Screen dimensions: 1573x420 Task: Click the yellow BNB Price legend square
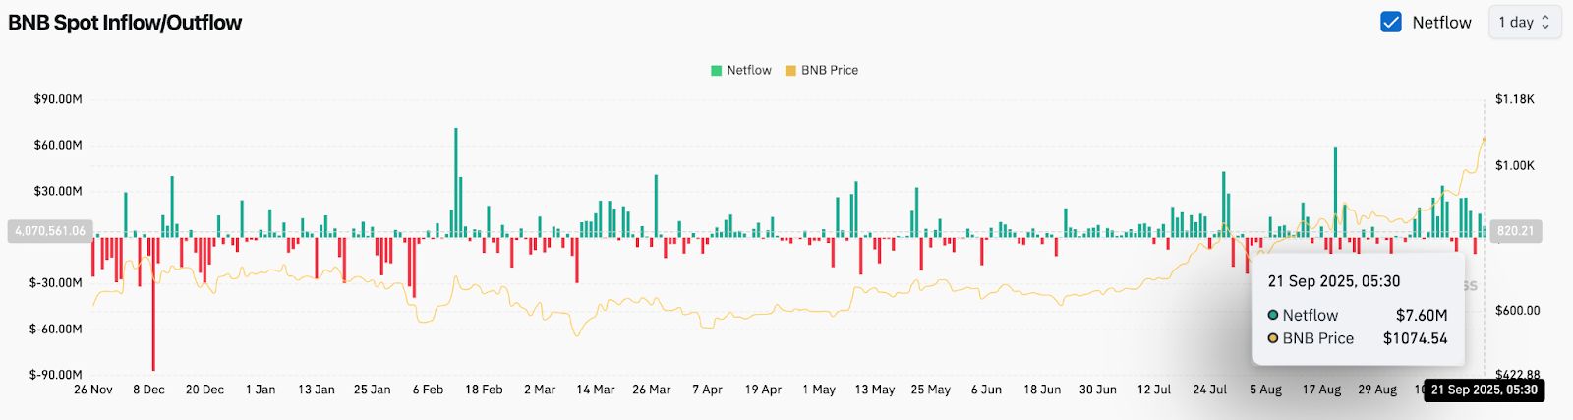(790, 71)
